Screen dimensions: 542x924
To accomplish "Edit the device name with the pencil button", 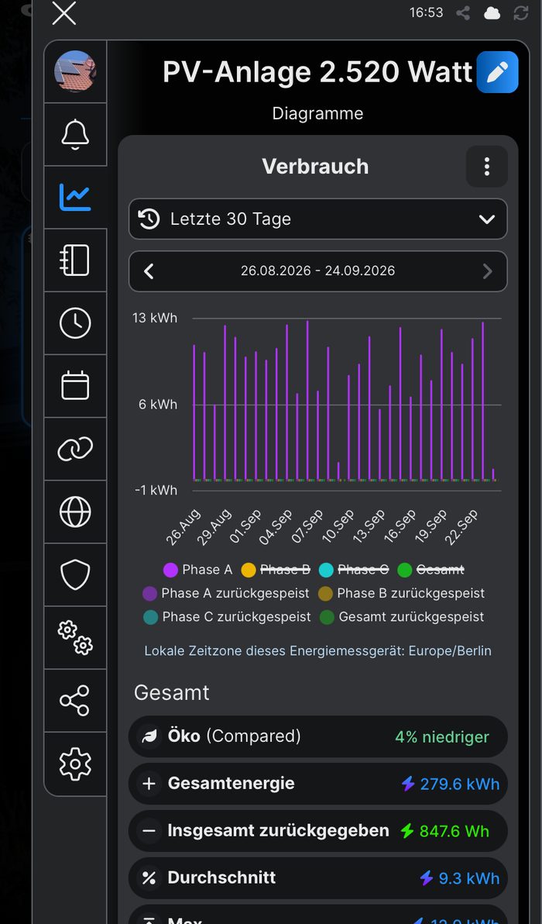I will point(497,72).
